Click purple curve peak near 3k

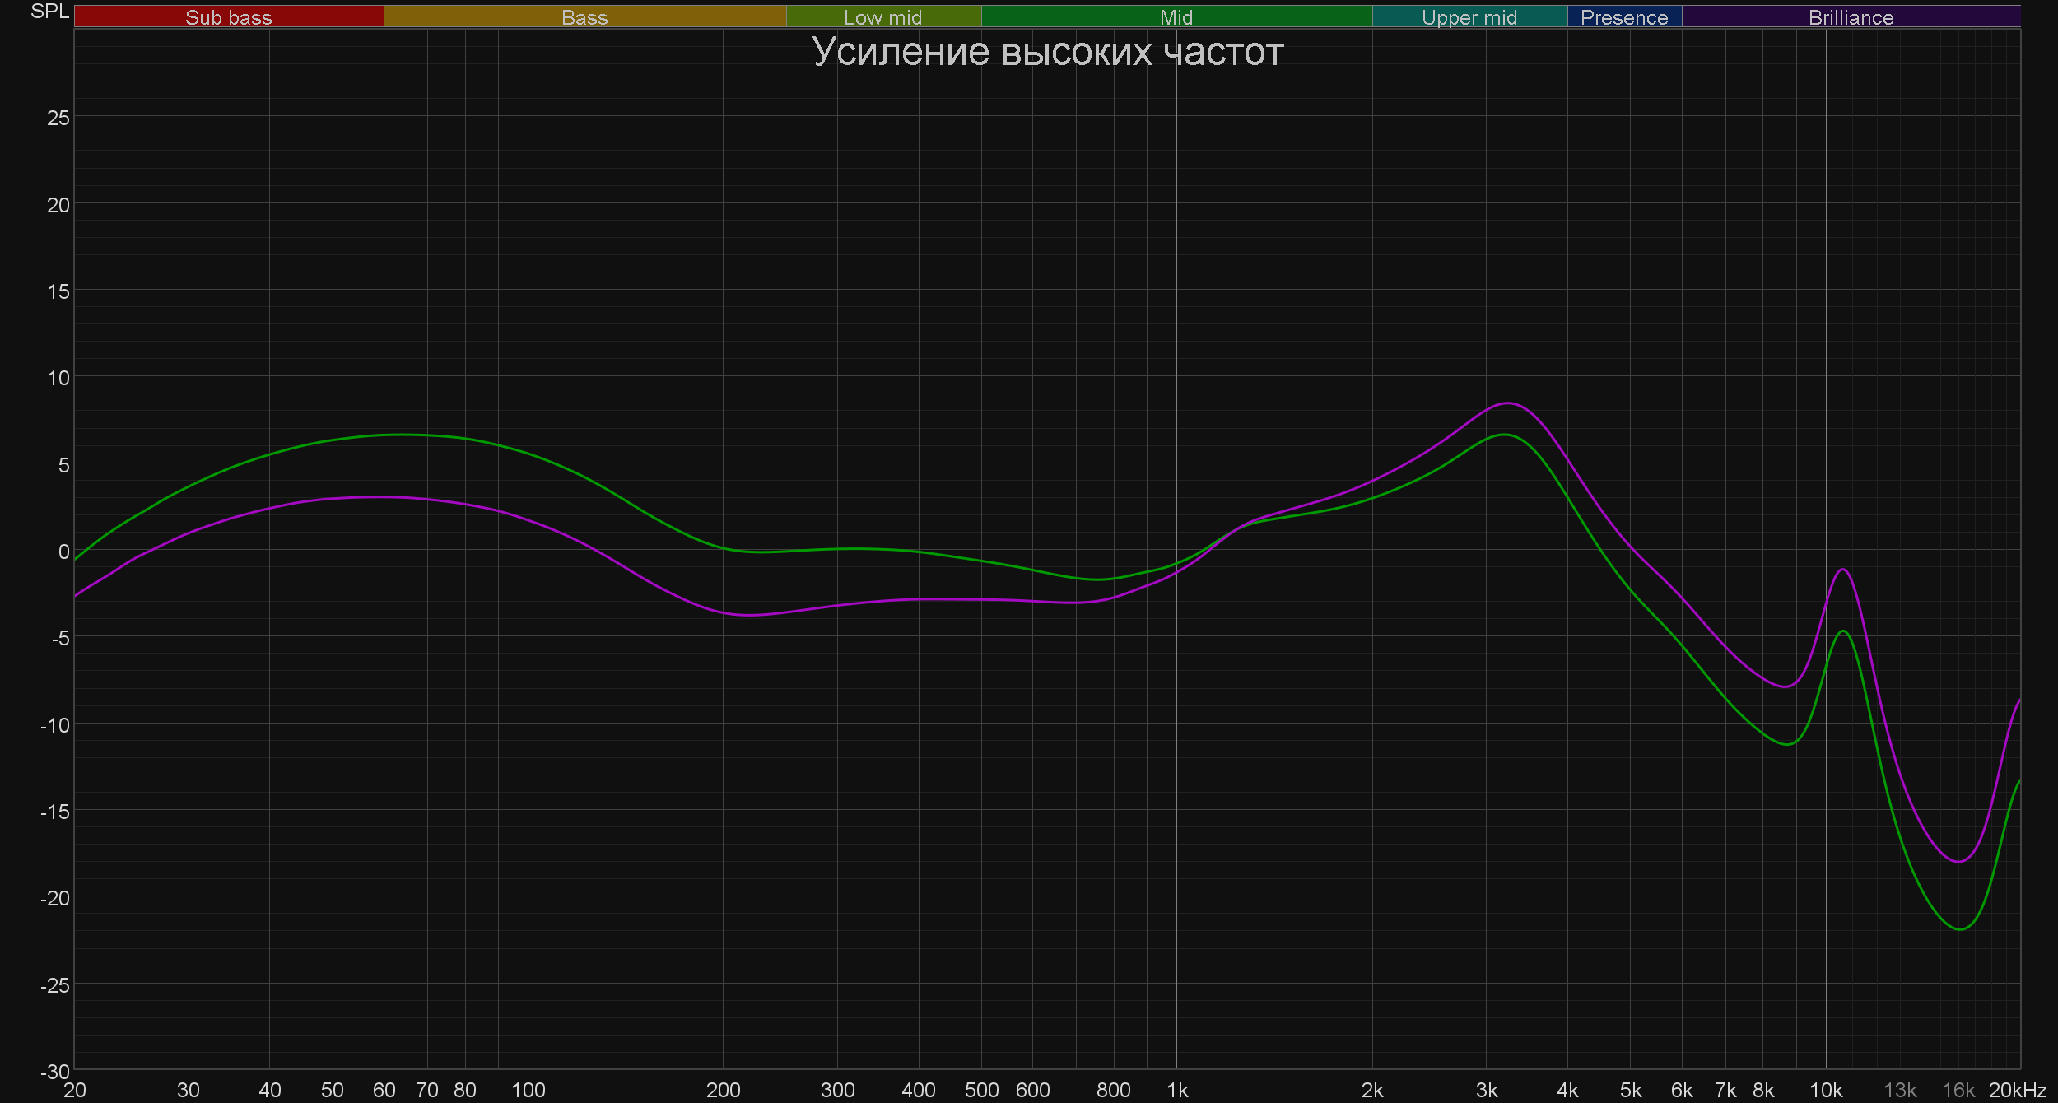pos(1508,403)
